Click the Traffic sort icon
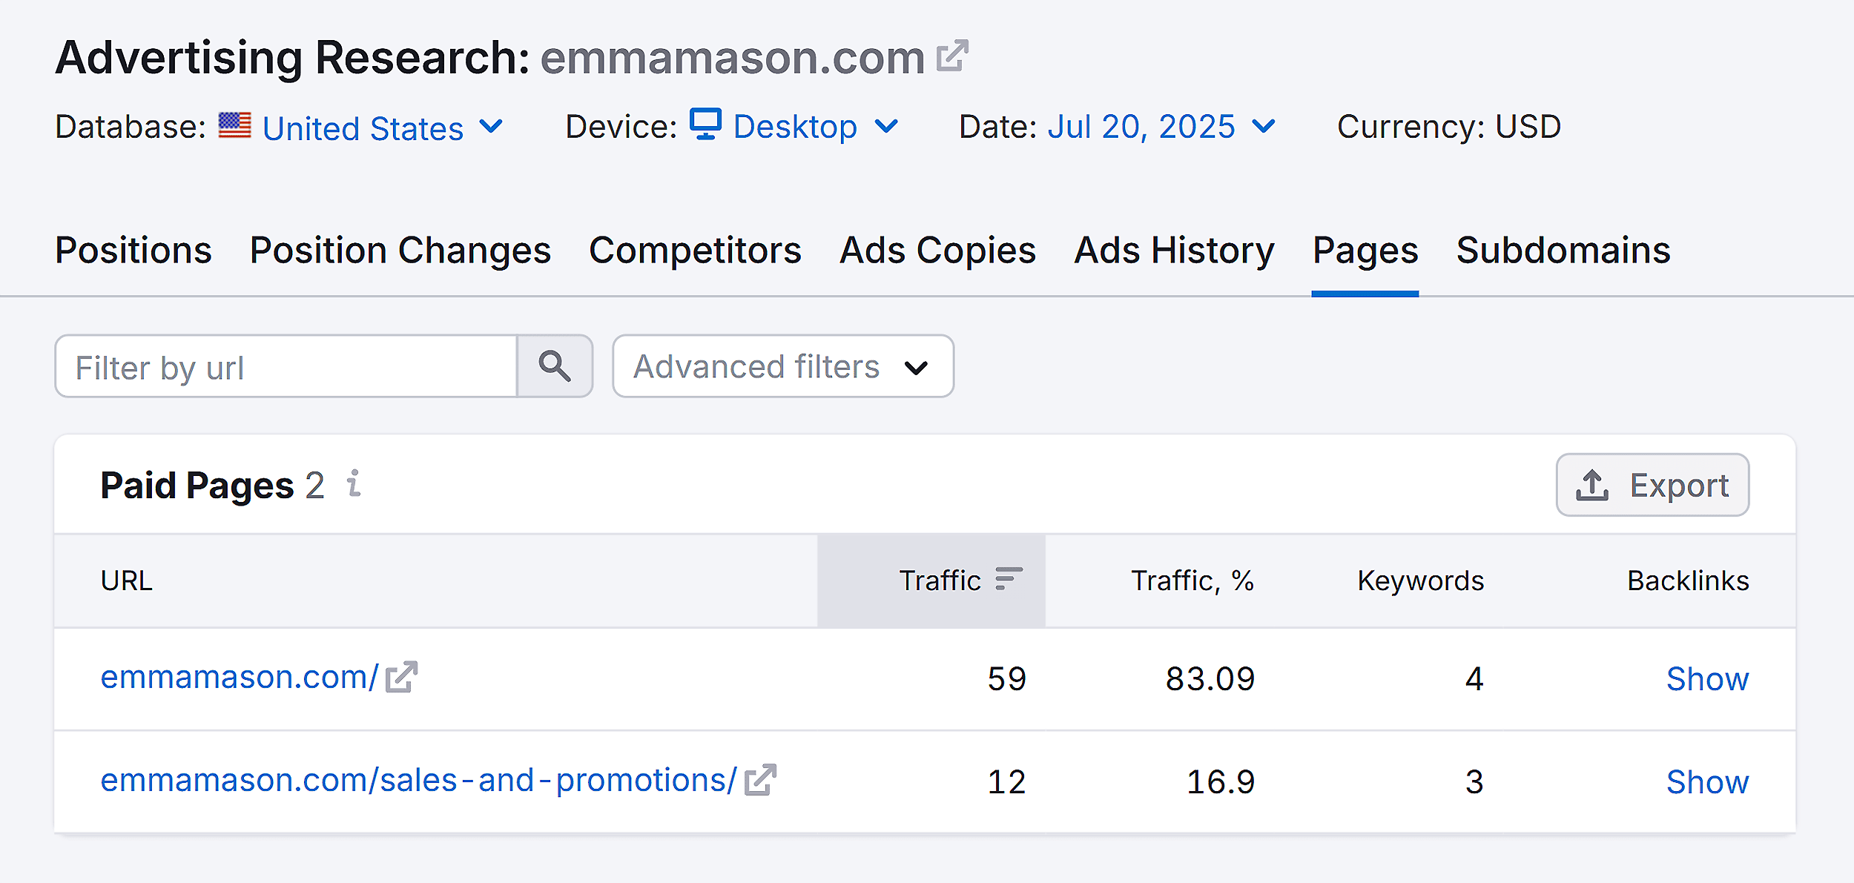 pos(1009,579)
